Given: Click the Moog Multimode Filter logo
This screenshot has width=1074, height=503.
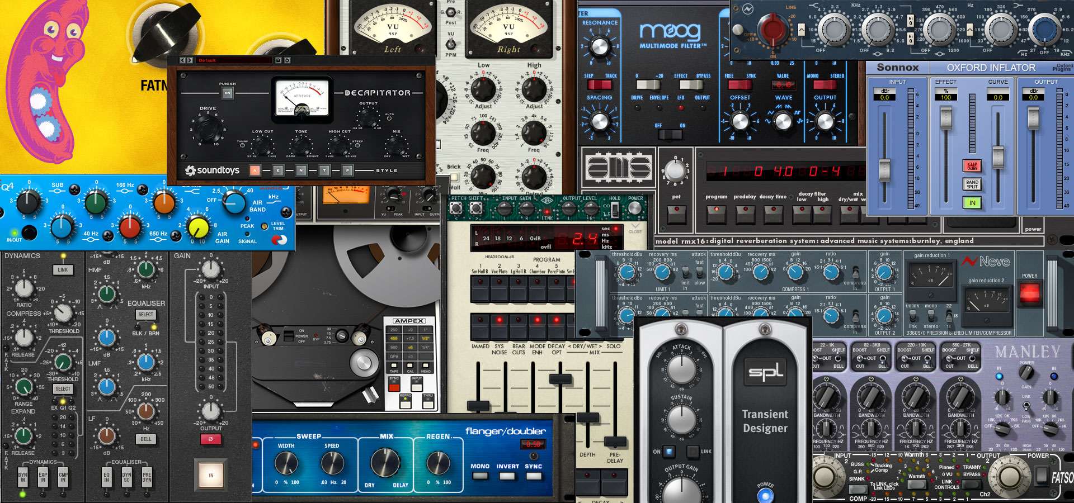Looking at the screenshot, I should [x=672, y=36].
